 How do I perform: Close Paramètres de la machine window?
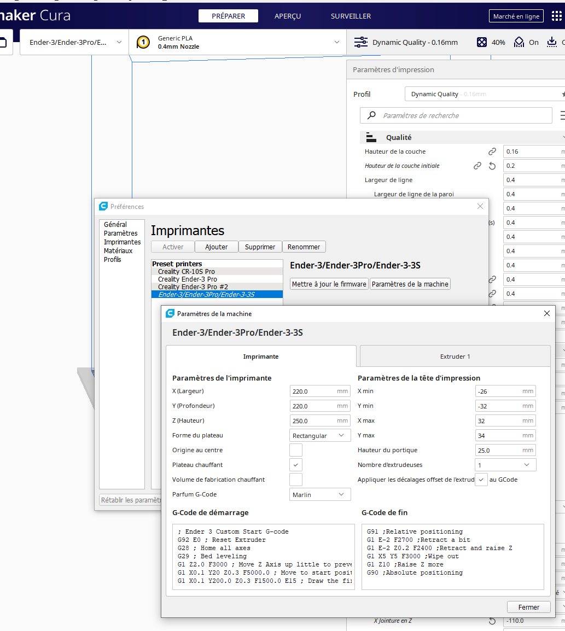547,313
